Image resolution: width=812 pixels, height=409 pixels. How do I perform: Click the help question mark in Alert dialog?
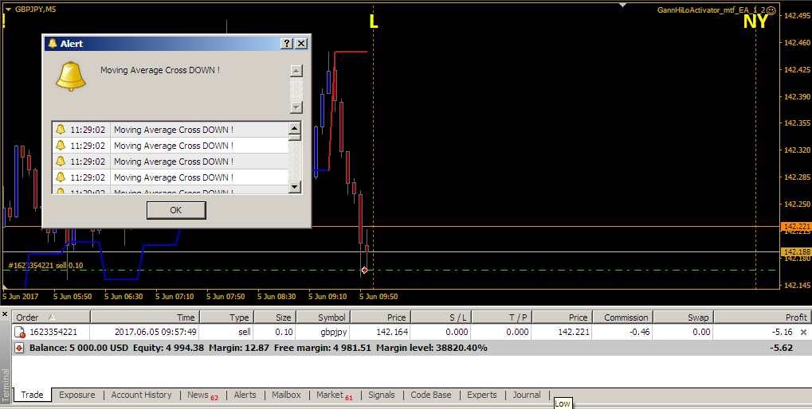point(286,44)
